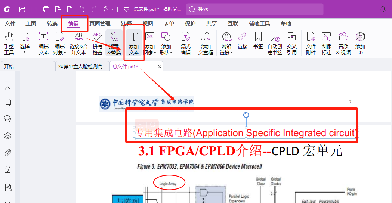The height and width of the screenshot is (203, 392).
Task: Enable 流式编辑 mode
Action: [186, 43]
